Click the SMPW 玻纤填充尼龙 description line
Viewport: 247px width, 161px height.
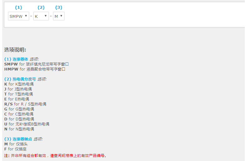[36, 64]
